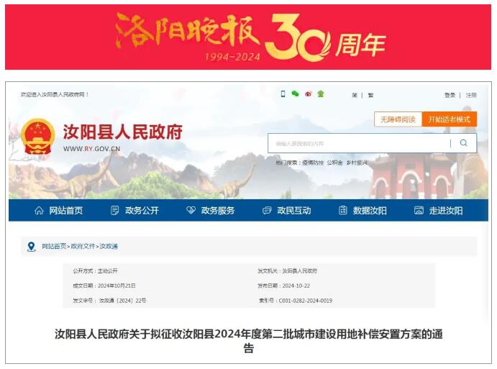Click the green app icon after Weibo
Screen dimensions: 497x369
(320, 94)
